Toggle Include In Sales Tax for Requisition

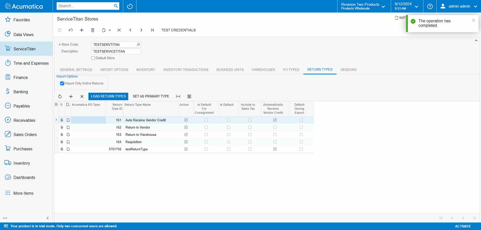[x=250, y=142]
